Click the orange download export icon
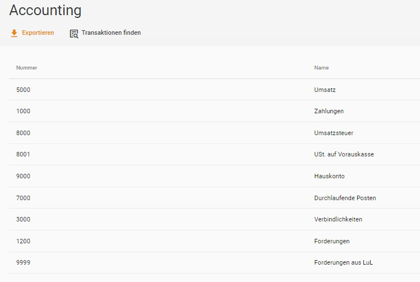 pyautogui.click(x=14, y=33)
